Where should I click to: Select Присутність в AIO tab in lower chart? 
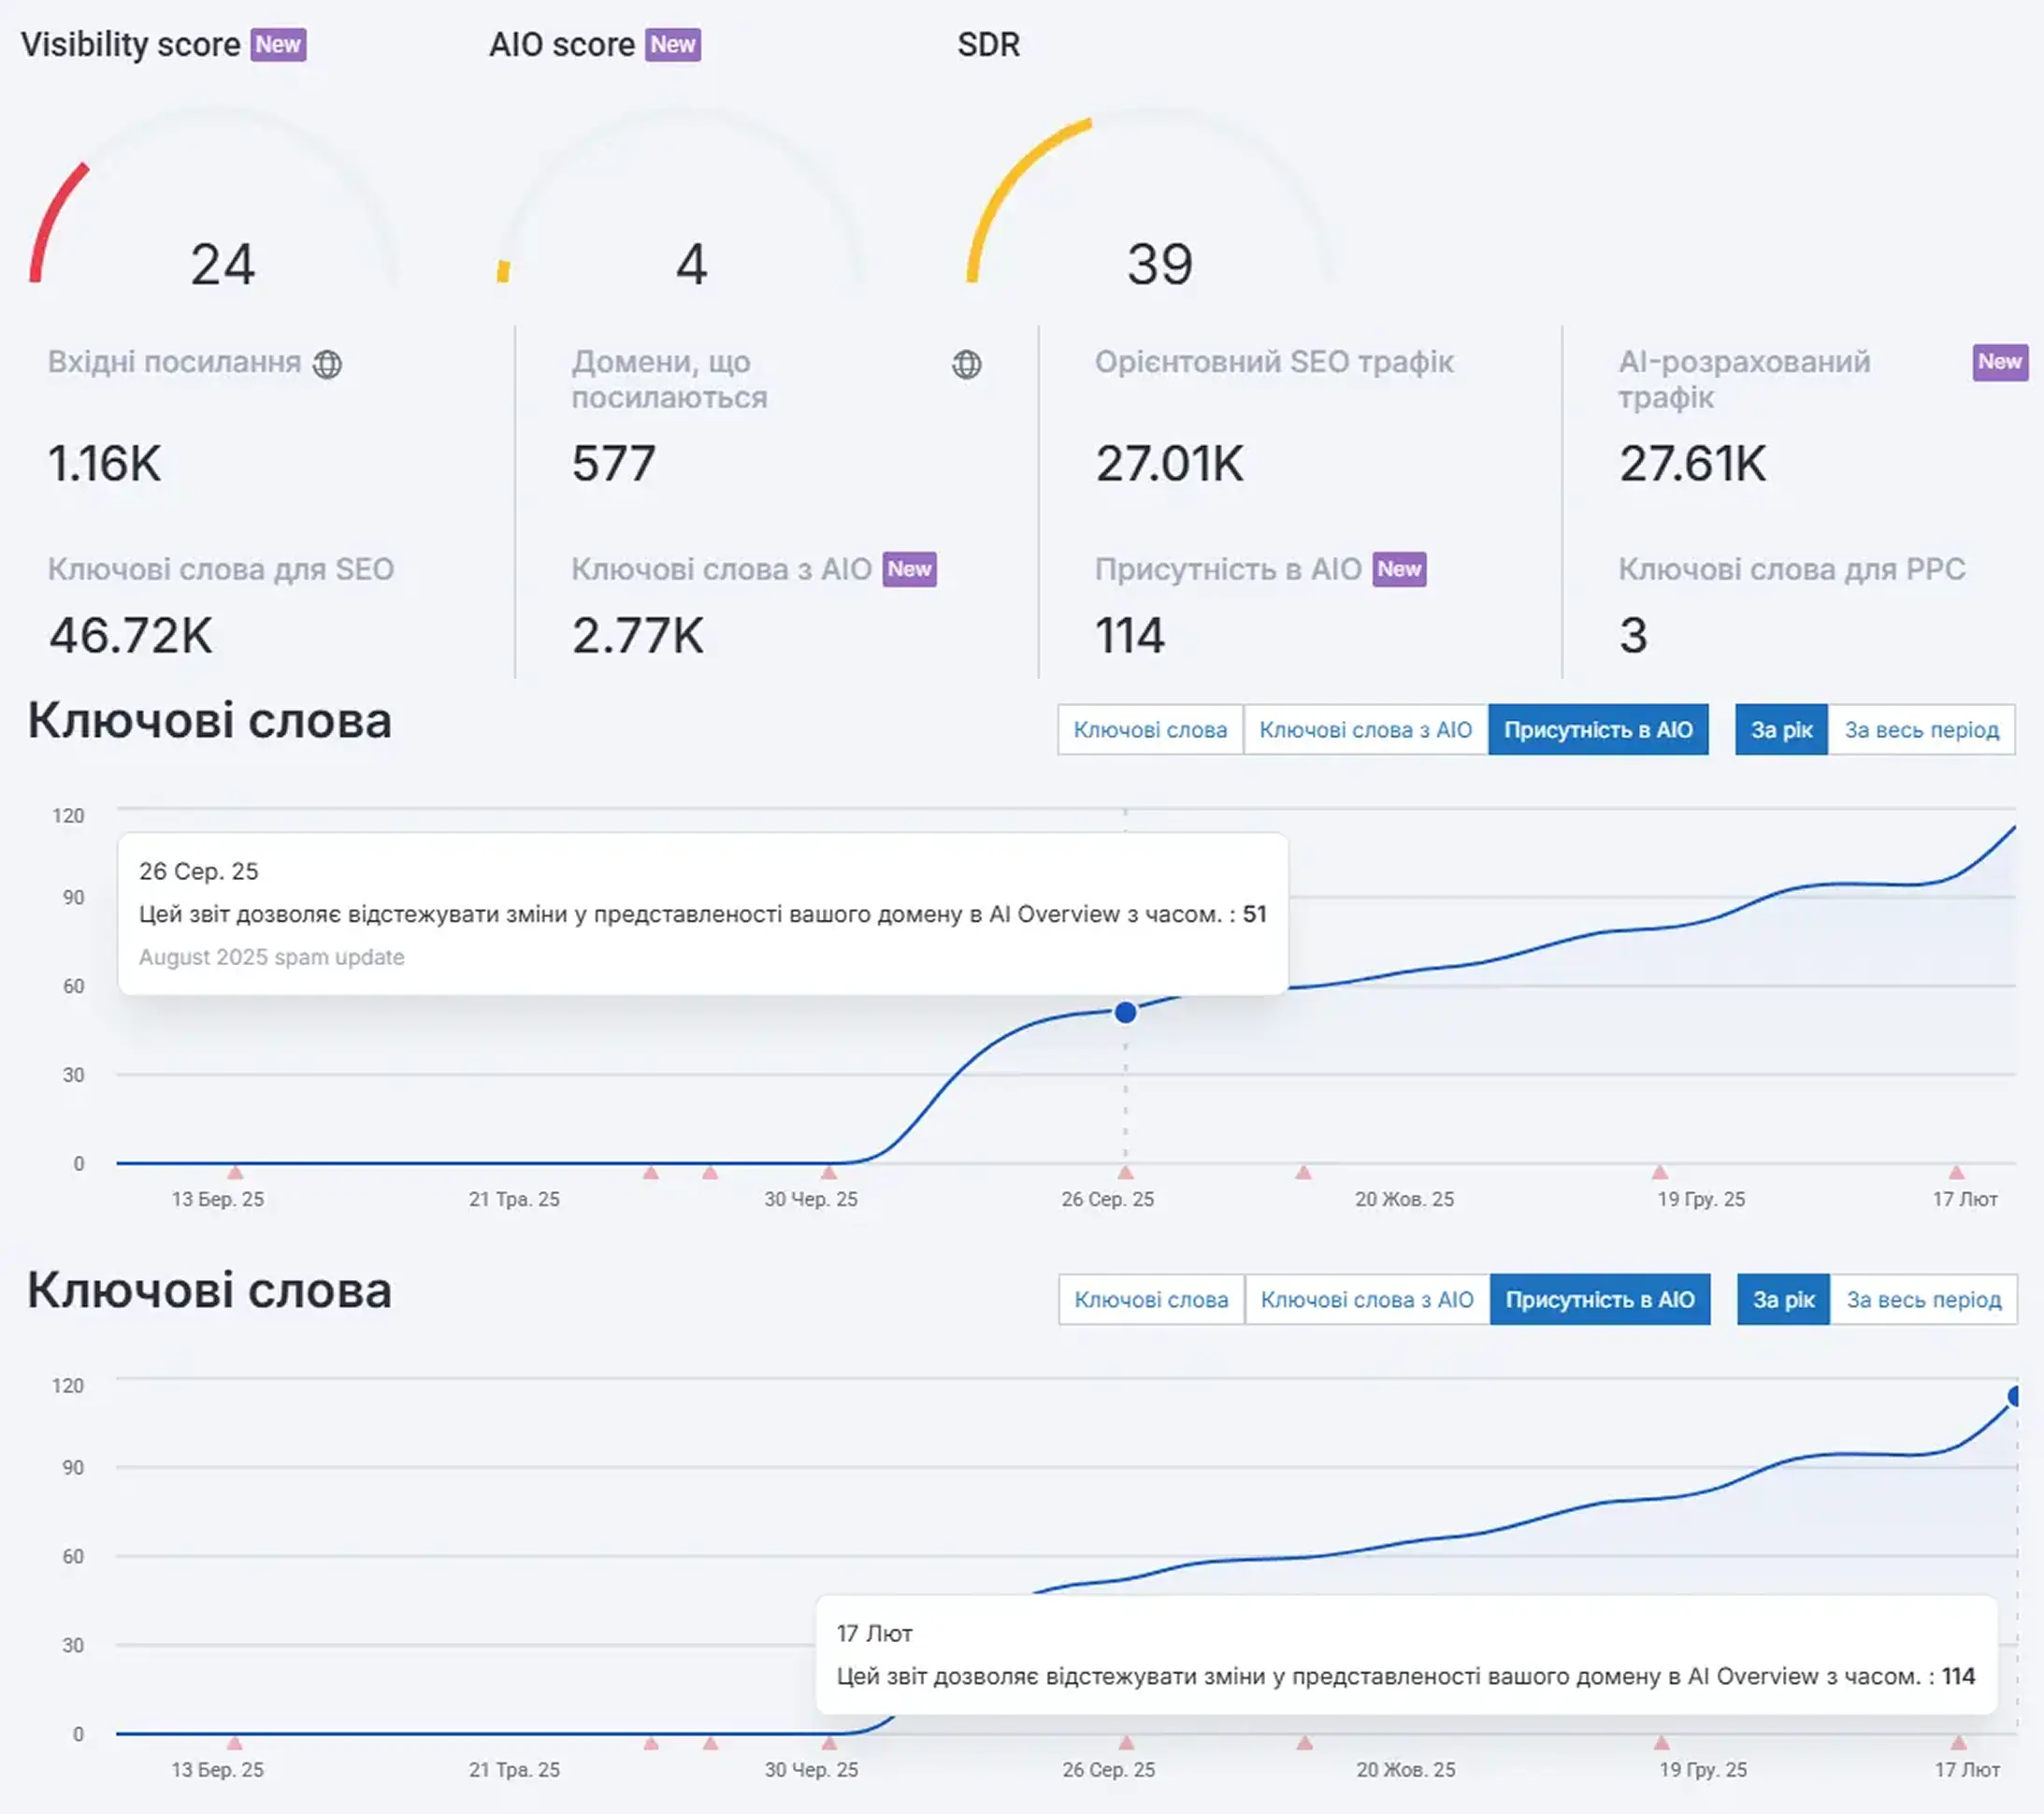pos(1600,1299)
